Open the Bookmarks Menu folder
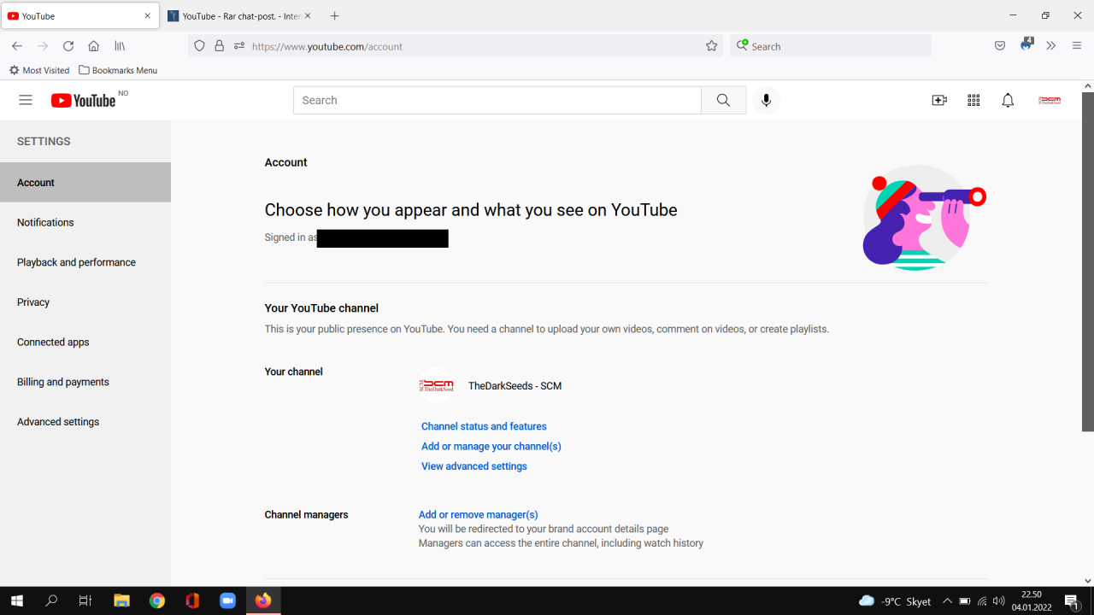1094x615 pixels. pos(118,70)
